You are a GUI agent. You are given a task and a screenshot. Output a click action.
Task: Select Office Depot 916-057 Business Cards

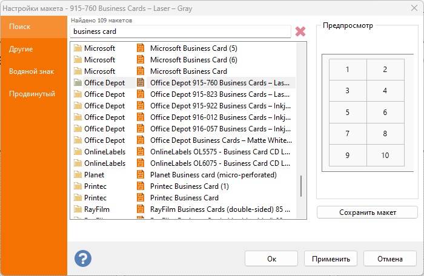(220, 129)
